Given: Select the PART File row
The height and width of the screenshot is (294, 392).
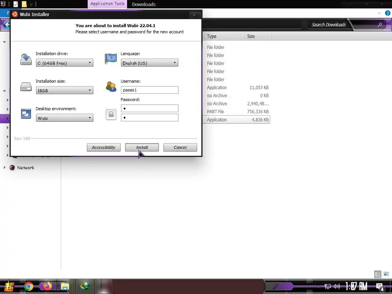Looking at the screenshot, I should pos(237,111).
